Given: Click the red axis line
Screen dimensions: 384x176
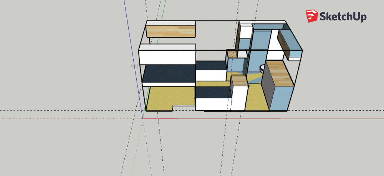Looking at the screenshot, I should (x=230, y=118).
